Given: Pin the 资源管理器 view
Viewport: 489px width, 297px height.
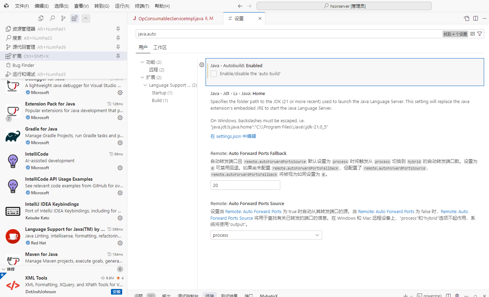Looking at the screenshot, I should tap(118, 29).
